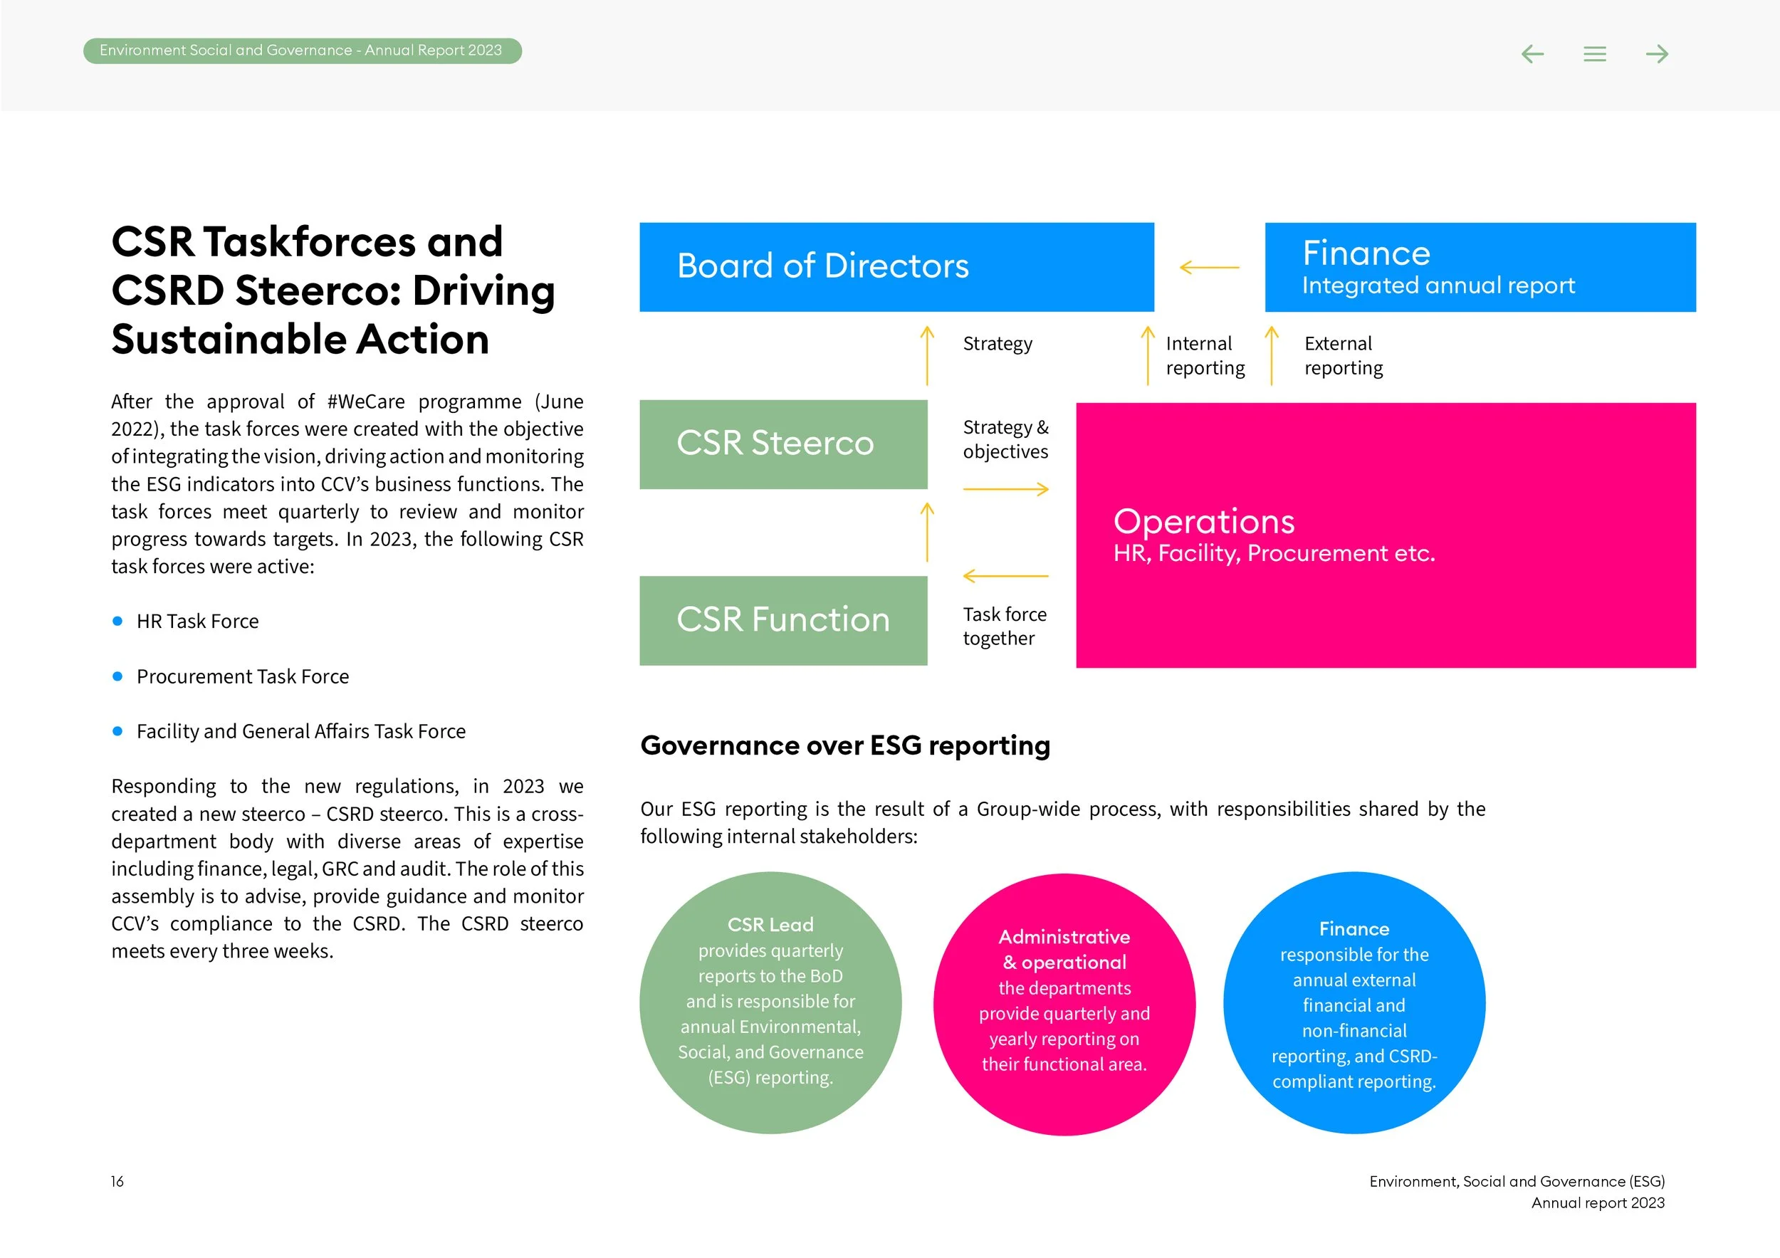Click the left arrow above Task force together
The image size is (1780, 1258).
pyautogui.click(x=1005, y=576)
